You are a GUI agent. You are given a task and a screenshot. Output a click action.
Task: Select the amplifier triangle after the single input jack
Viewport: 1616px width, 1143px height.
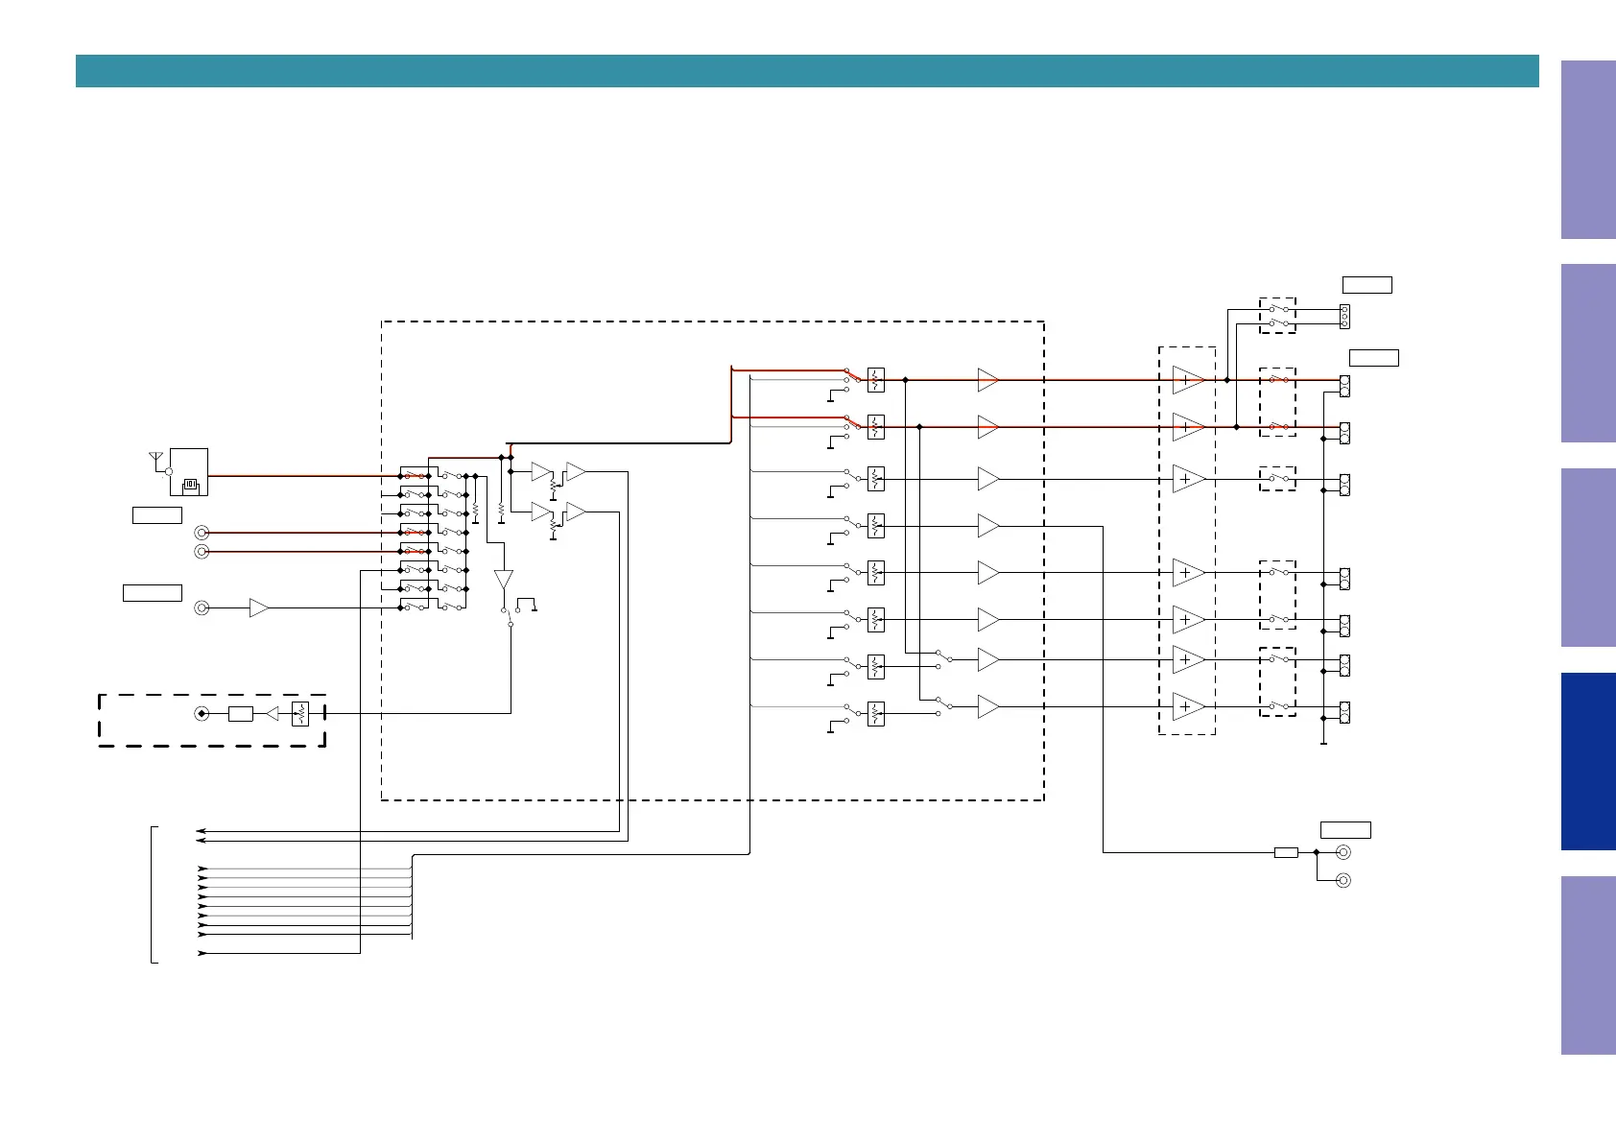point(258,607)
